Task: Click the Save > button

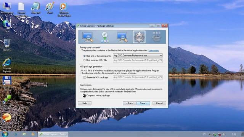Action: coord(143,103)
